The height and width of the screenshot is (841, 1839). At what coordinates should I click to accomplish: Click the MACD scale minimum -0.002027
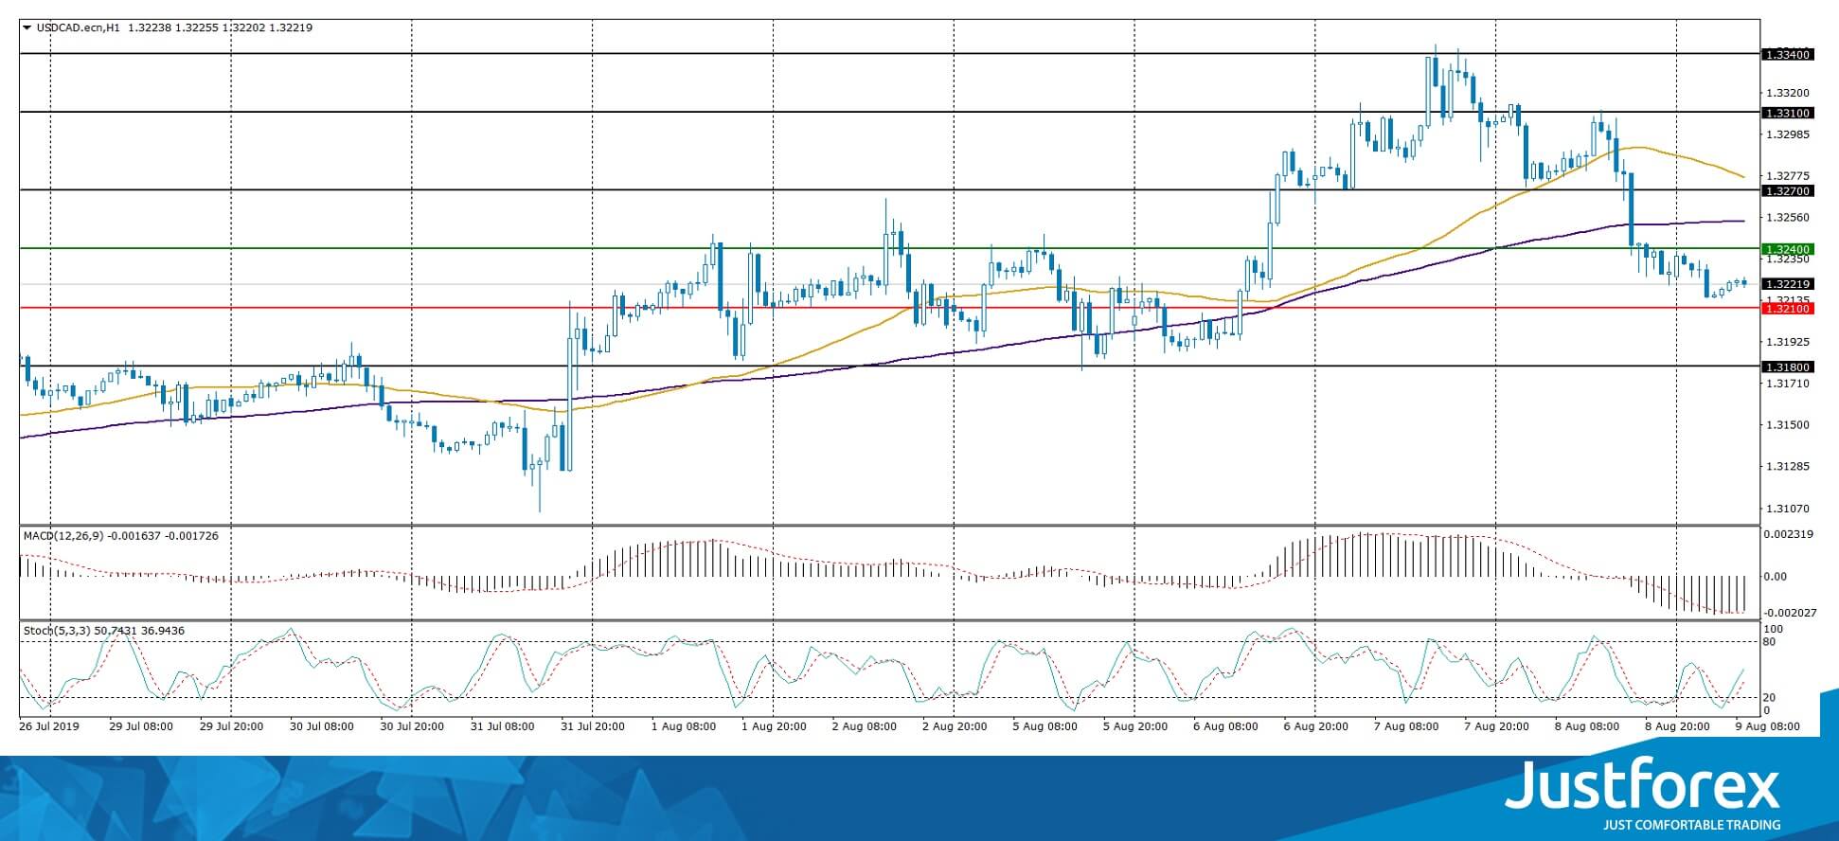[x=1789, y=613]
